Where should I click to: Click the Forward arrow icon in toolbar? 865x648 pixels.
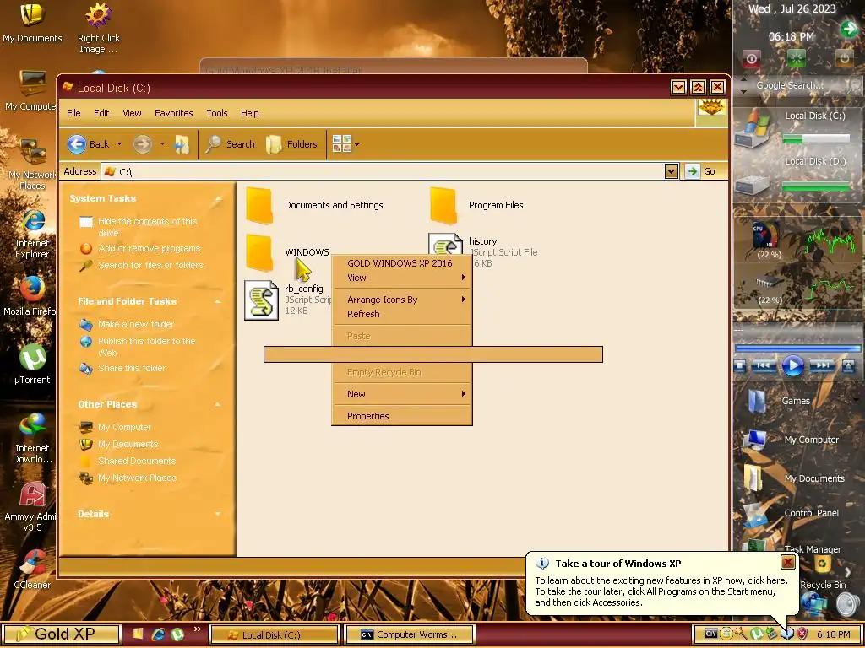coord(142,144)
